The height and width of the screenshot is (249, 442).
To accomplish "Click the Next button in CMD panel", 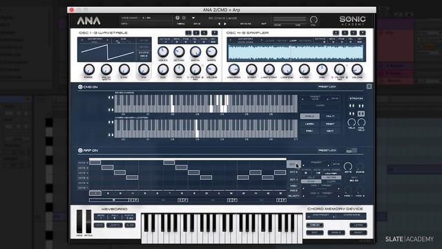I will coord(330,131).
